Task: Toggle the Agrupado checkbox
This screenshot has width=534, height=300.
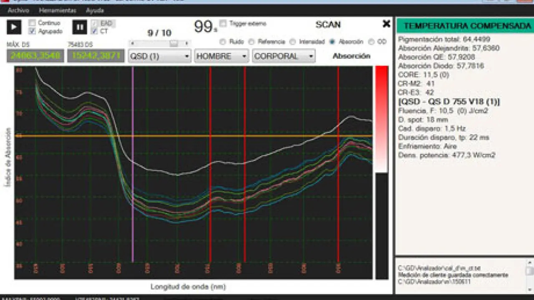Action: tap(33, 31)
